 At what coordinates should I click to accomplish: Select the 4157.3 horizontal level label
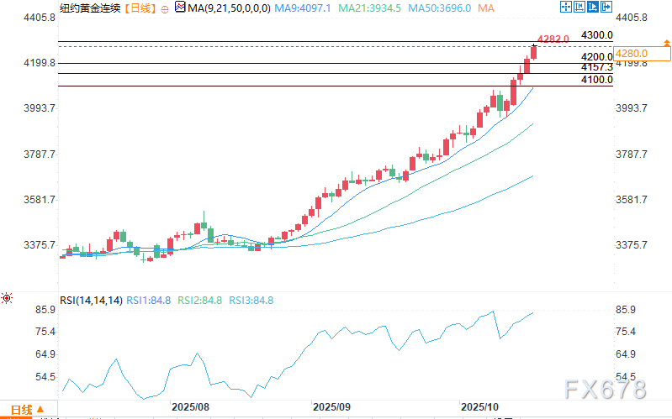click(x=596, y=67)
